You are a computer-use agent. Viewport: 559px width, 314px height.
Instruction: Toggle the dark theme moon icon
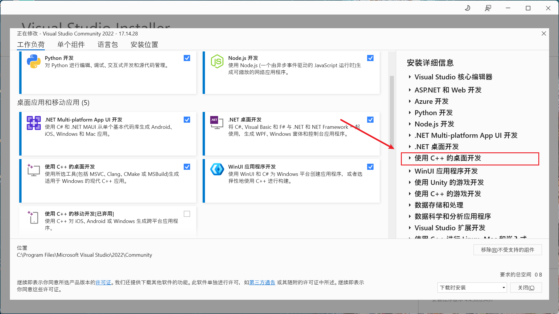pyautogui.click(x=468, y=8)
